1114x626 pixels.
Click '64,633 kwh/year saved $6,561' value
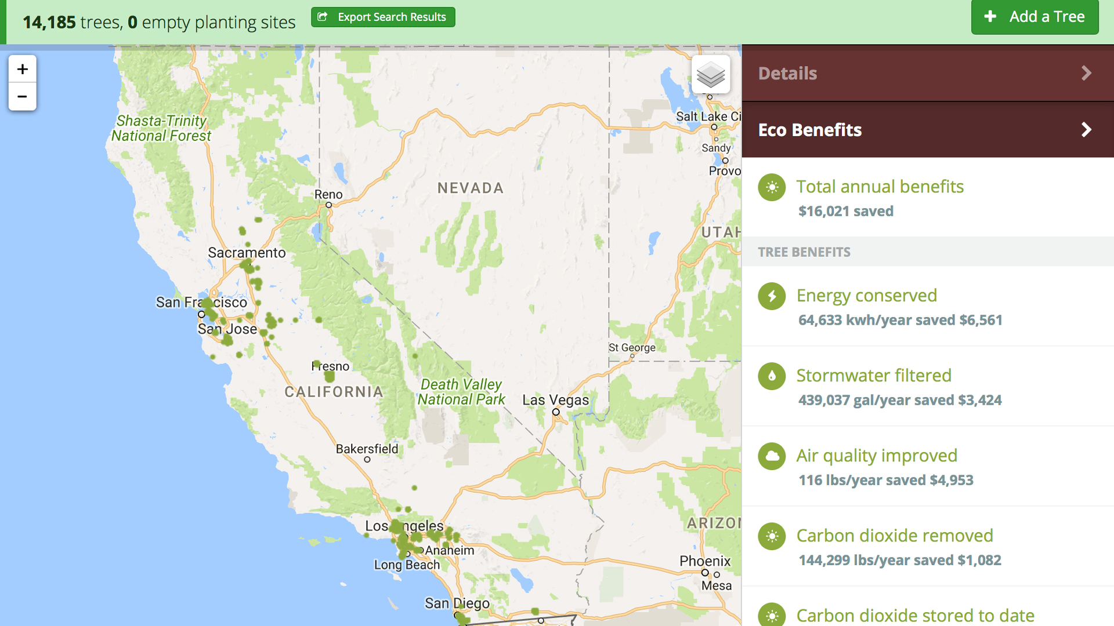(x=900, y=320)
